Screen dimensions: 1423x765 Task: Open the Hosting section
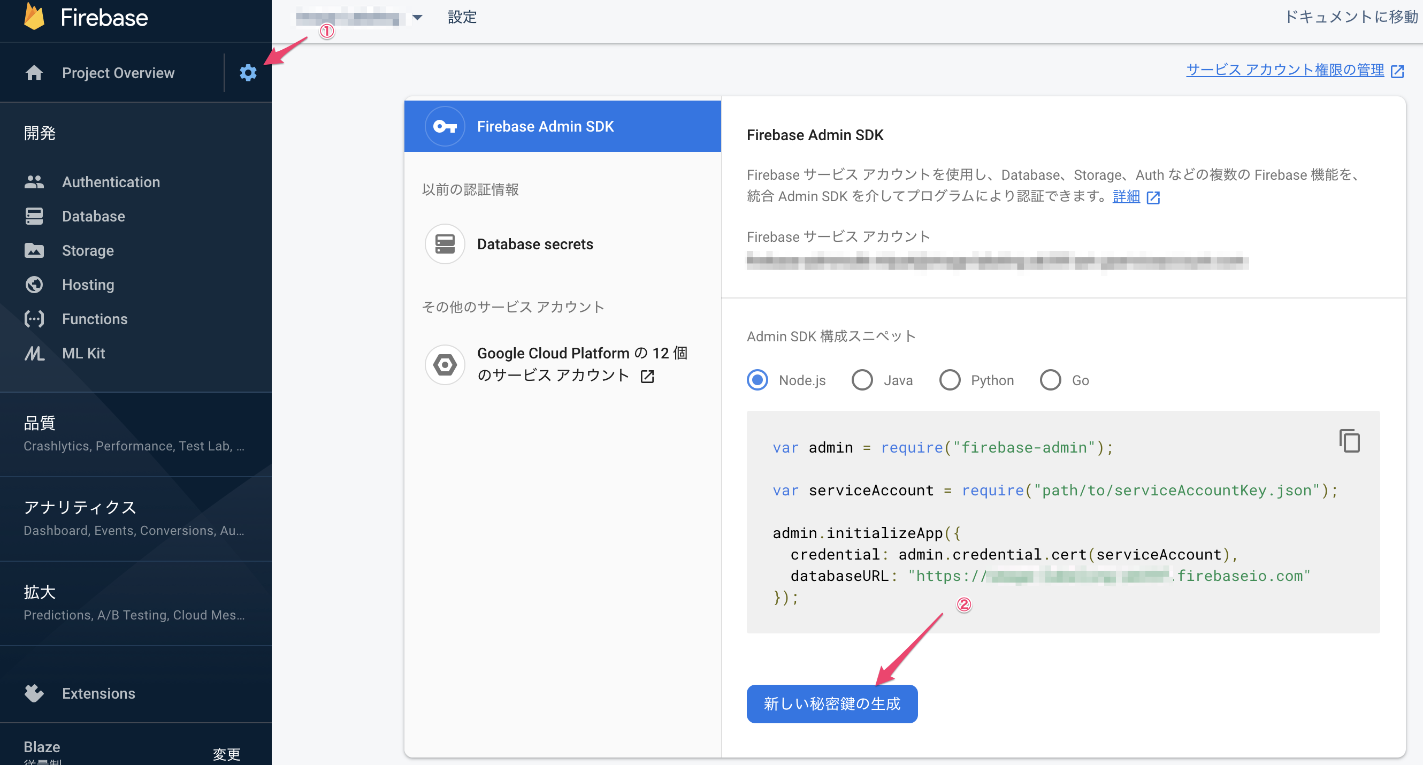(x=88, y=285)
